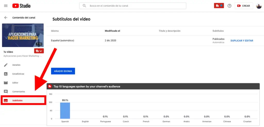Open the TubeBuddy toolbar button
264x127 pixels.
coord(219,6)
